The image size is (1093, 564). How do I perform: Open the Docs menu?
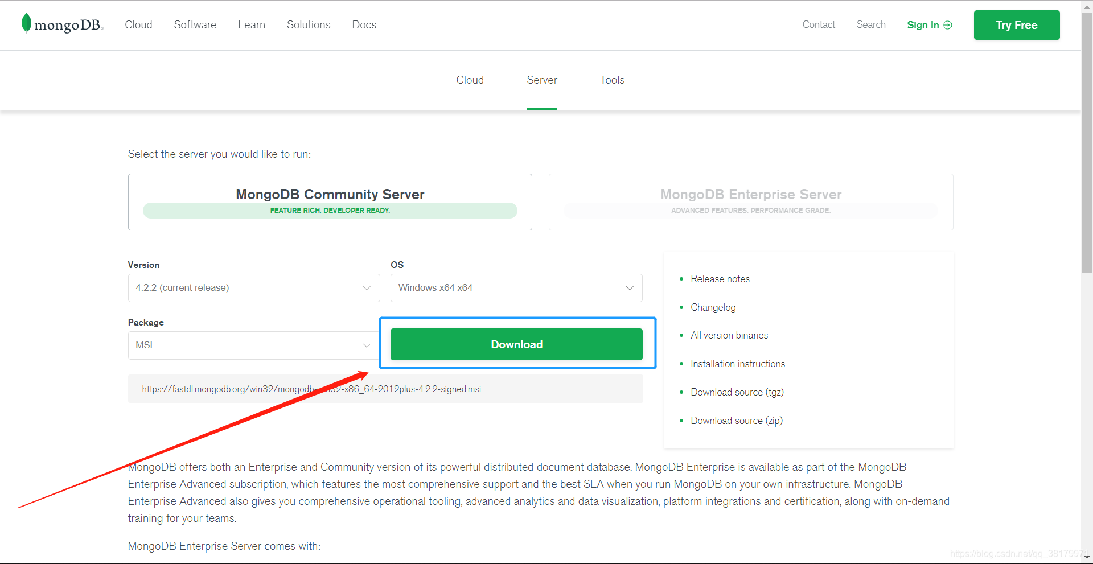364,24
